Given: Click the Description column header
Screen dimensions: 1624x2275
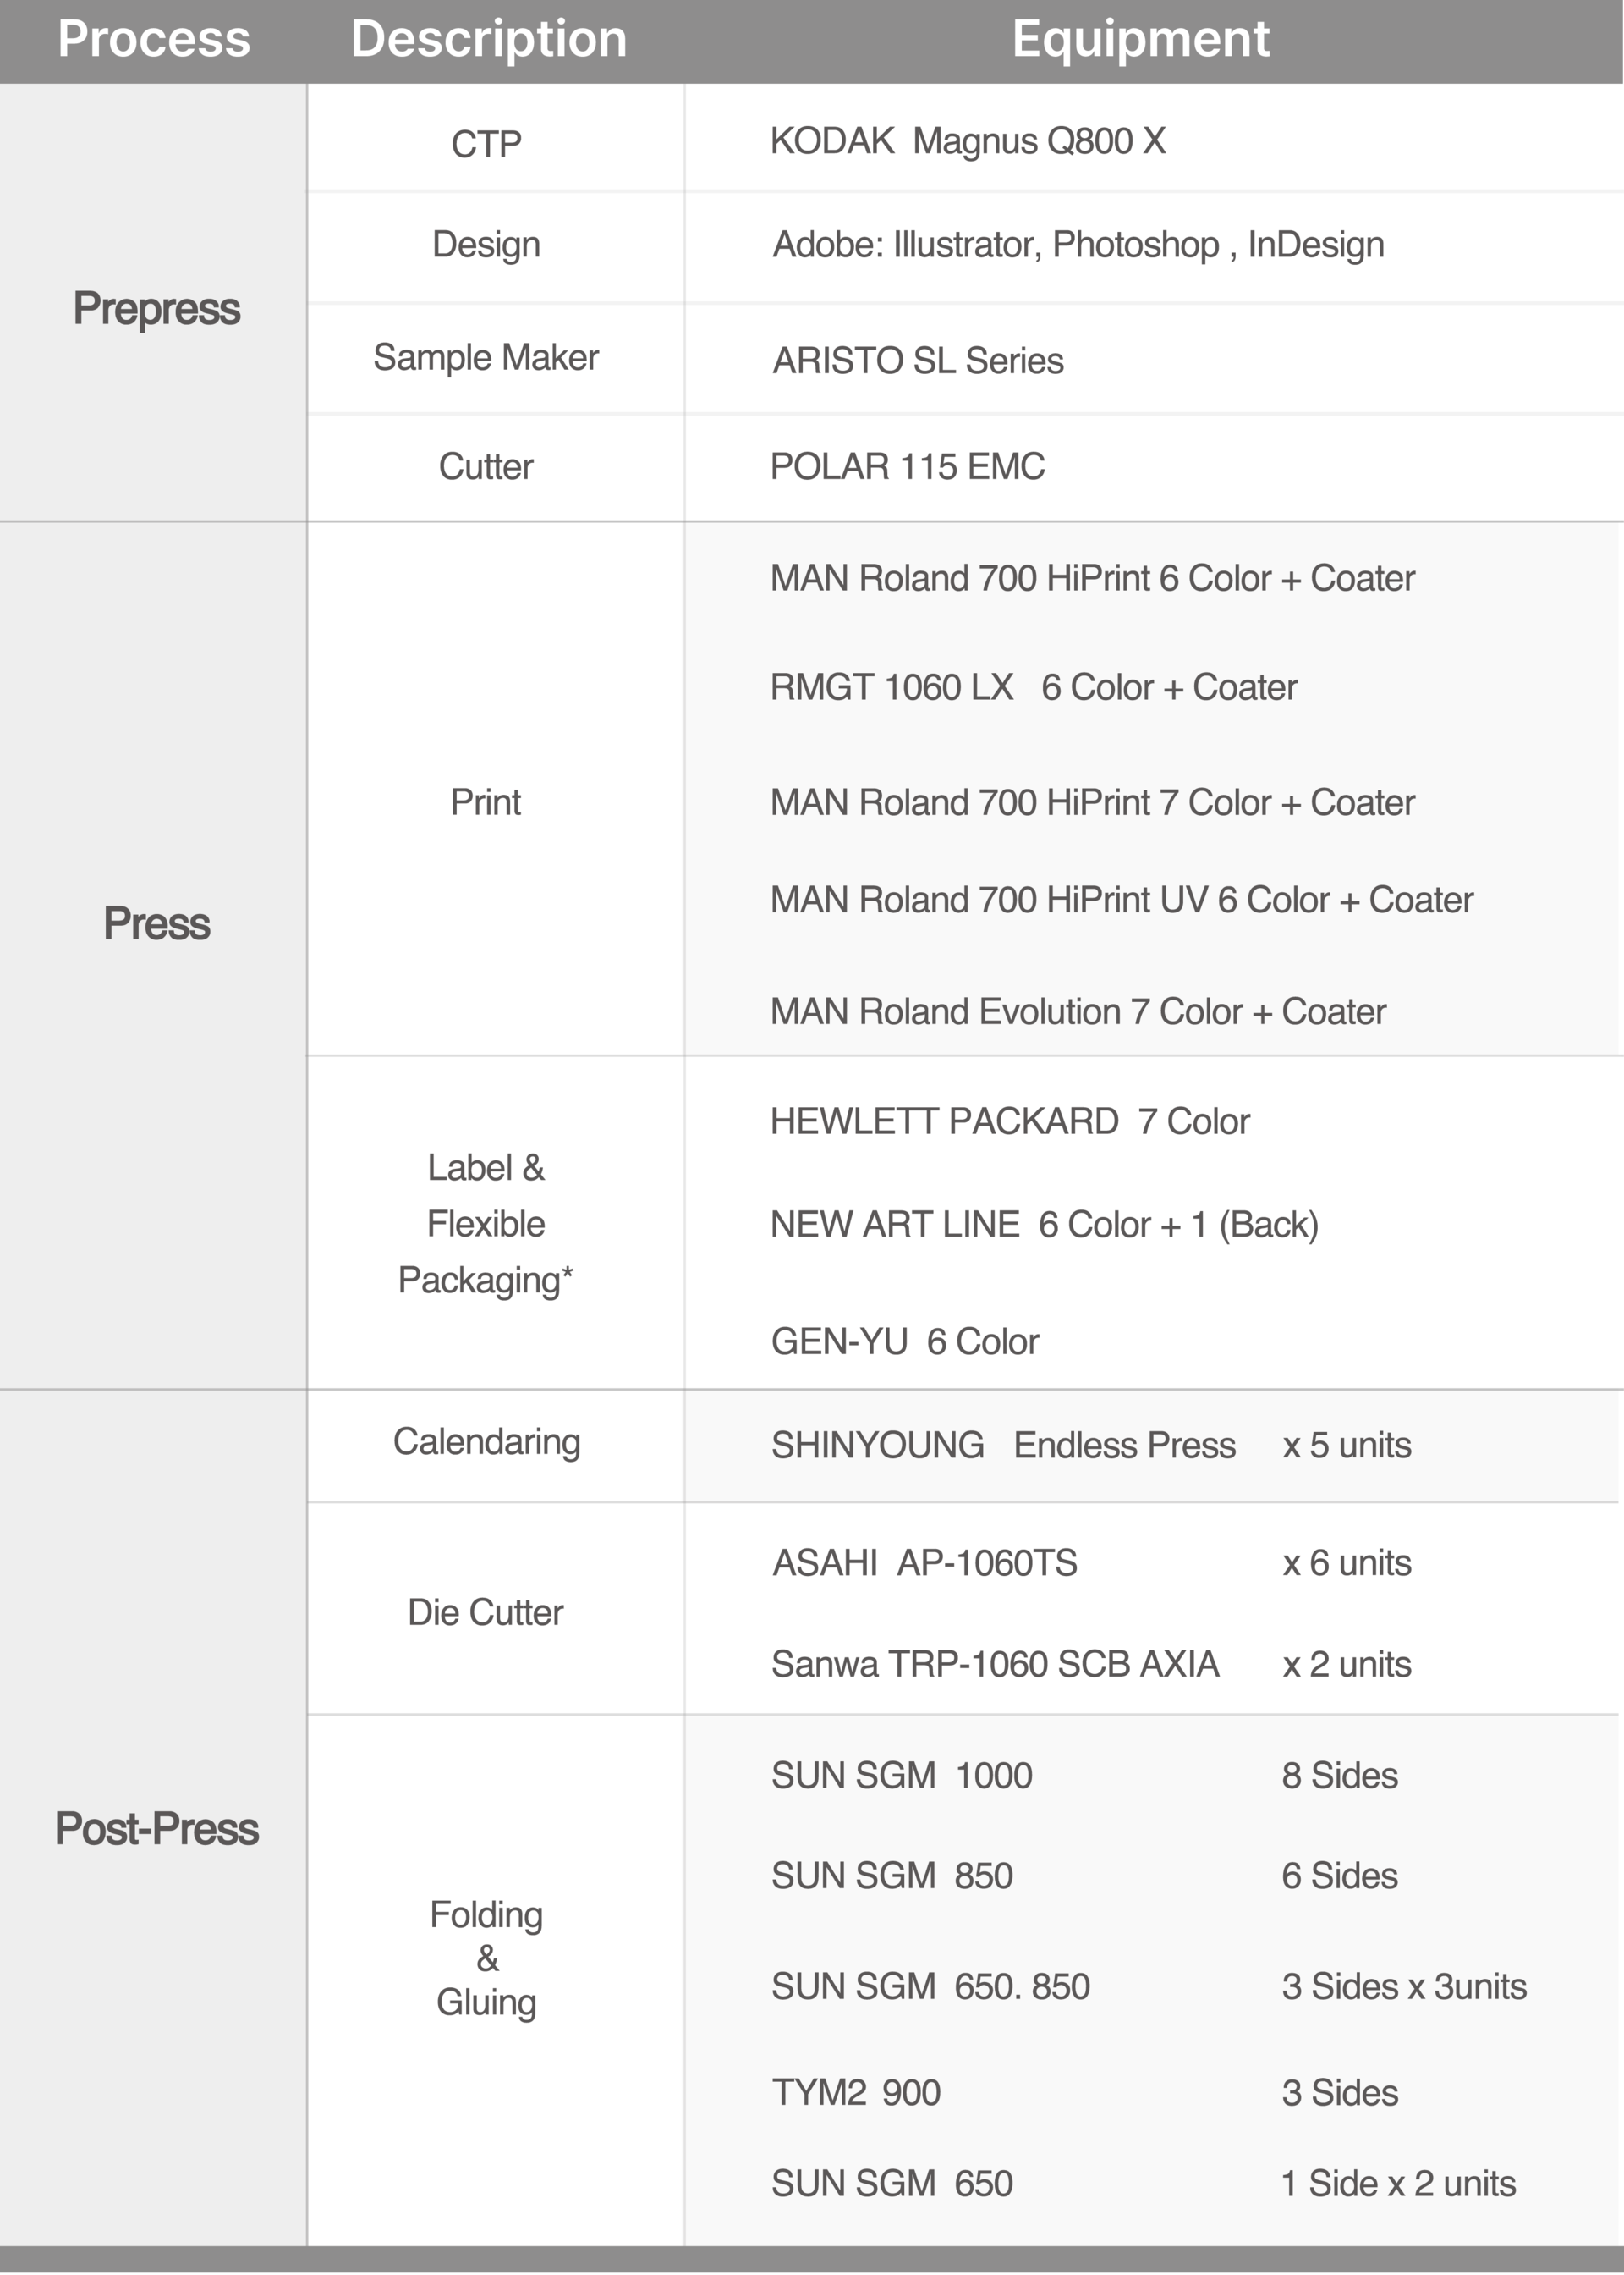Looking at the screenshot, I should tap(488, 39).
